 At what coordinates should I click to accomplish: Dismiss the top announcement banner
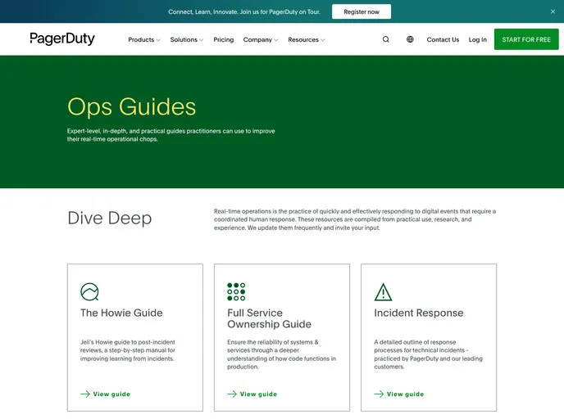553,11
